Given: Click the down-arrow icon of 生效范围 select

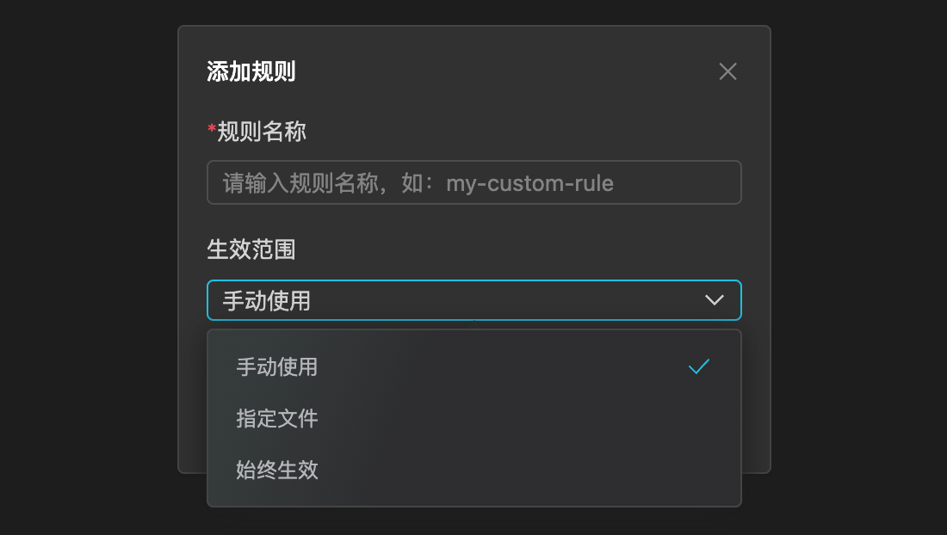Looking at the screenshot, I should pyautogui.click(x=715, y=300).
